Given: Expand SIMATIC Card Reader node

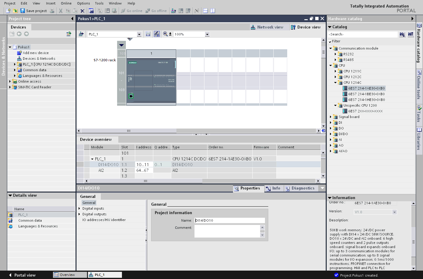Looking at the screenshot, I should coord(10,87).
